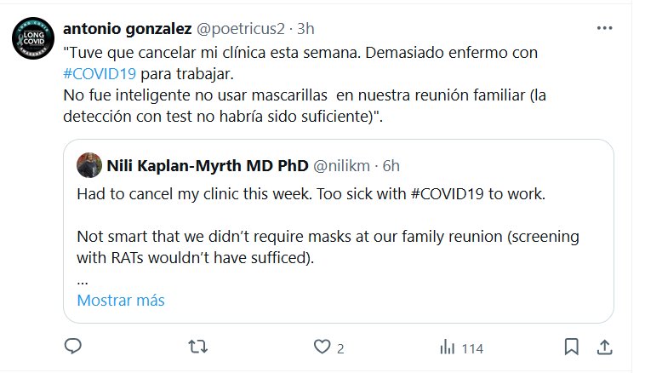Click the like count number 2
Image resolution: width=645 pixels, height=373 pixels.
340,347
